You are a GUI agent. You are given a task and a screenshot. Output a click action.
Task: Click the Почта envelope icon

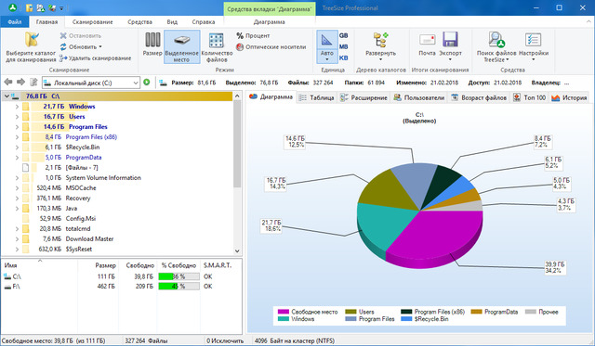427,40
